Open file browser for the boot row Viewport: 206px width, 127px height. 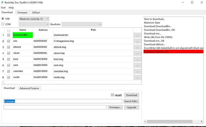coord(137,59)
